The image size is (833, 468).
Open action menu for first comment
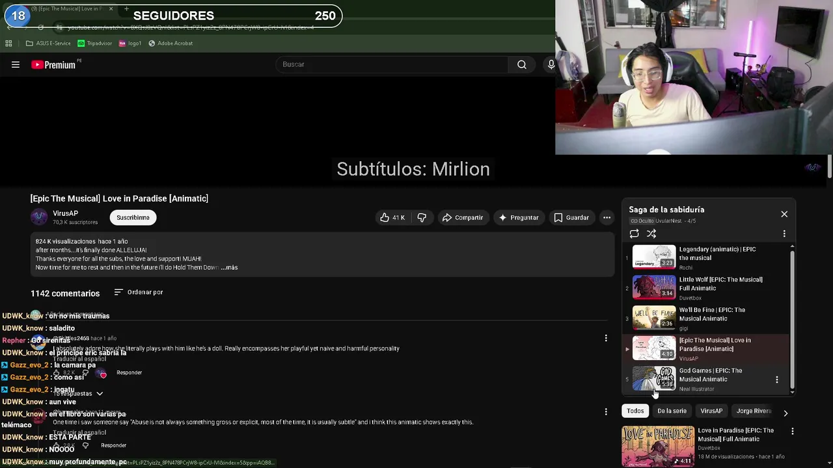(x=606, y=338)
